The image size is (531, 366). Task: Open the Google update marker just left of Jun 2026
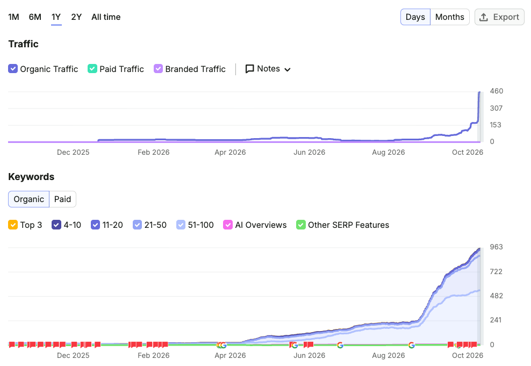click(x=295, y=345)
